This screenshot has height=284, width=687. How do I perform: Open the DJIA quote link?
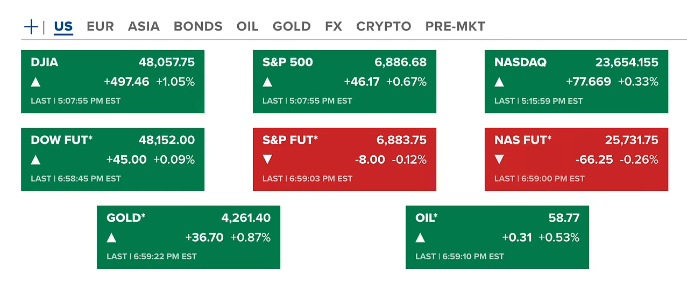45,62
